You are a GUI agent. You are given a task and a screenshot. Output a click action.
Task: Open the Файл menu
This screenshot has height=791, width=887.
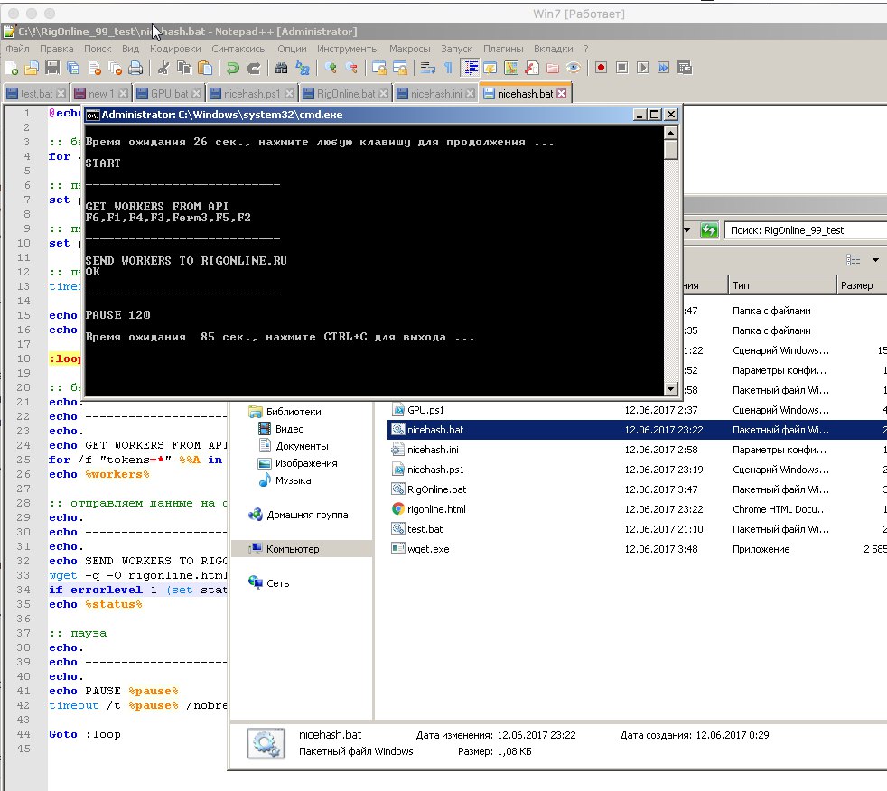(x=17, y=49)
